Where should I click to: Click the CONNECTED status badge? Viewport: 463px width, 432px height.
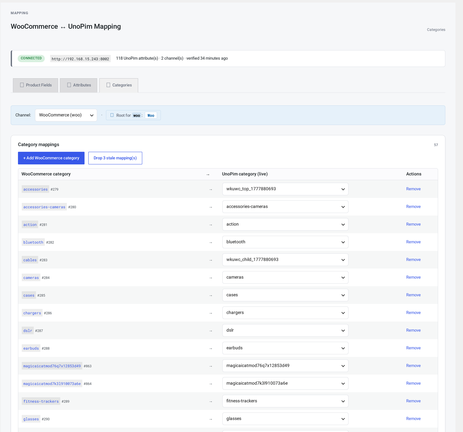point(31,58)
